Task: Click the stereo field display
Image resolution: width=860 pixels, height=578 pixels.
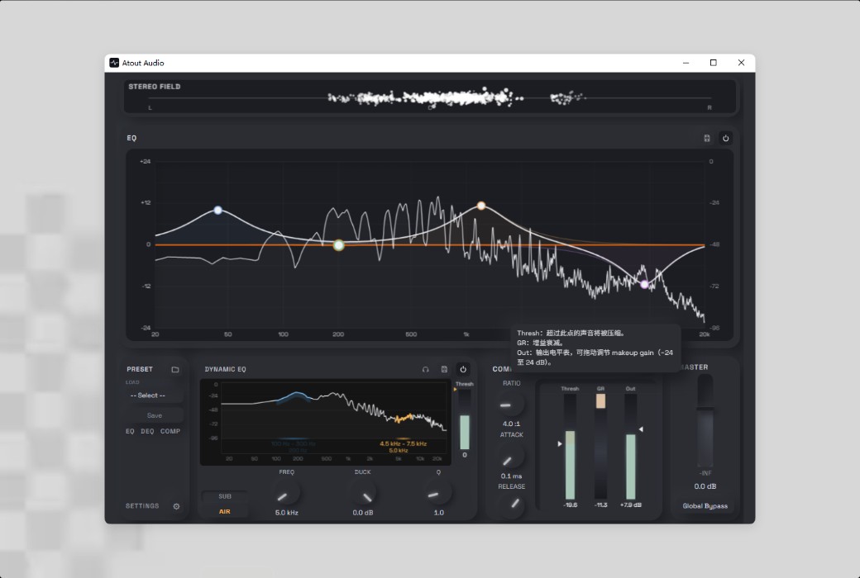Action: tap(430, 97)
